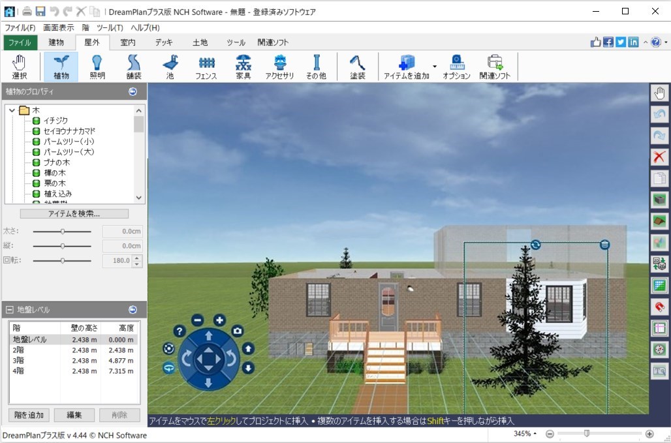Click the question mark on navigation wheel
The height and width of the screenshot is (443, 671).
click(179, 331)
